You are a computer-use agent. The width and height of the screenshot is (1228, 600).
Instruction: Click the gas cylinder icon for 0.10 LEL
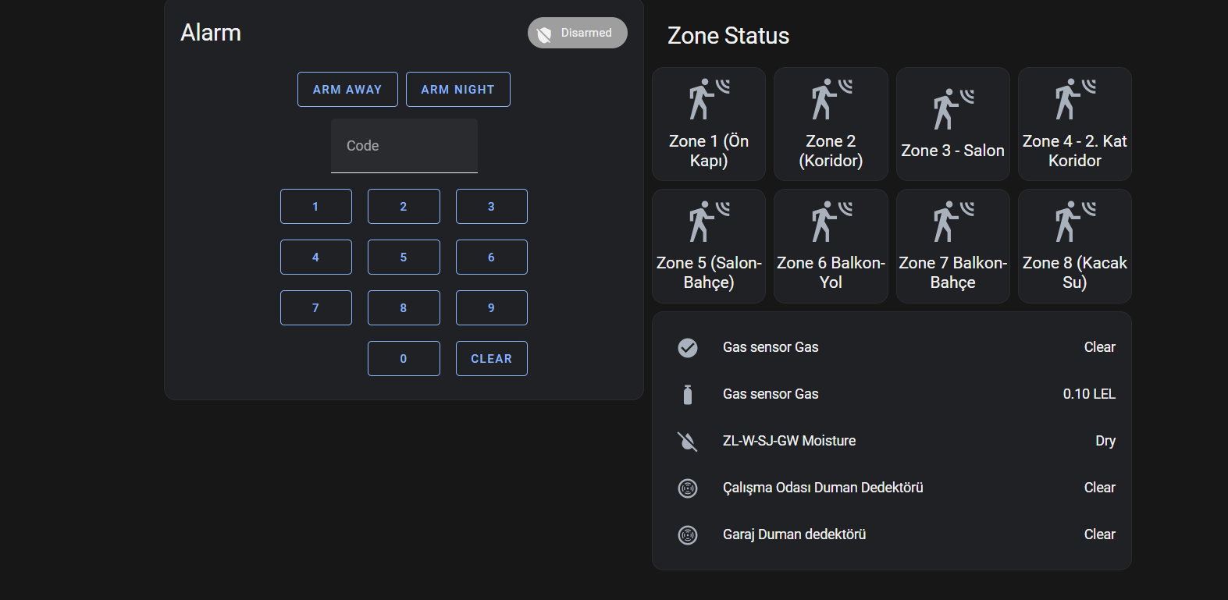point(688,394)
